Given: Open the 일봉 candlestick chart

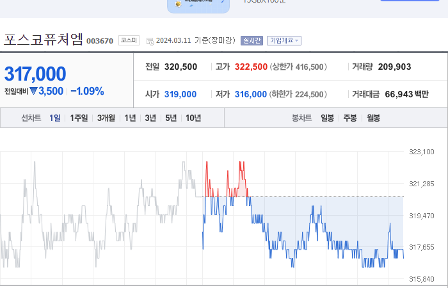Looking at the screenshot, I should point(328,118).
